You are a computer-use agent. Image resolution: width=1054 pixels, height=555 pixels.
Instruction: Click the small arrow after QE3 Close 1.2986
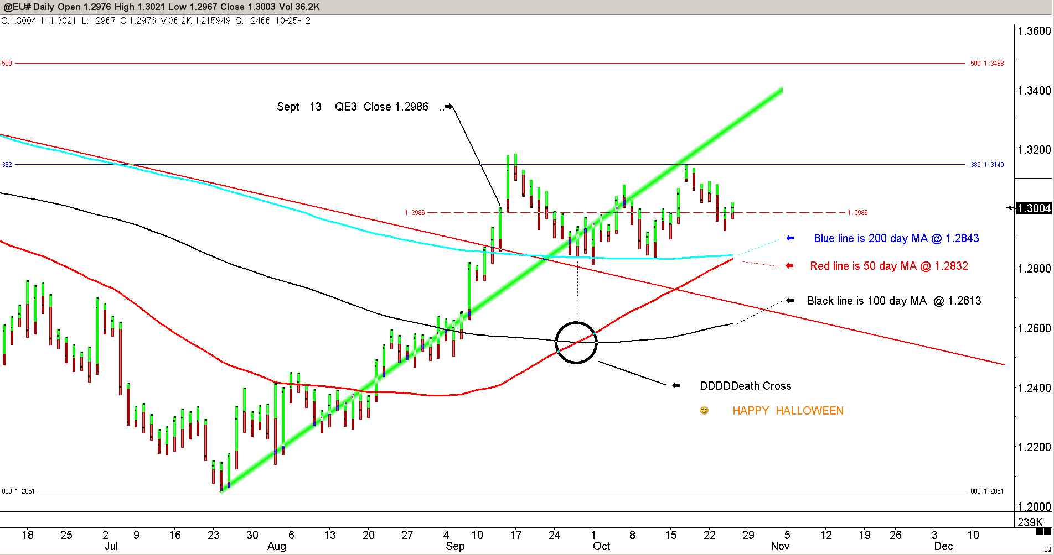[x=449, y=106]
